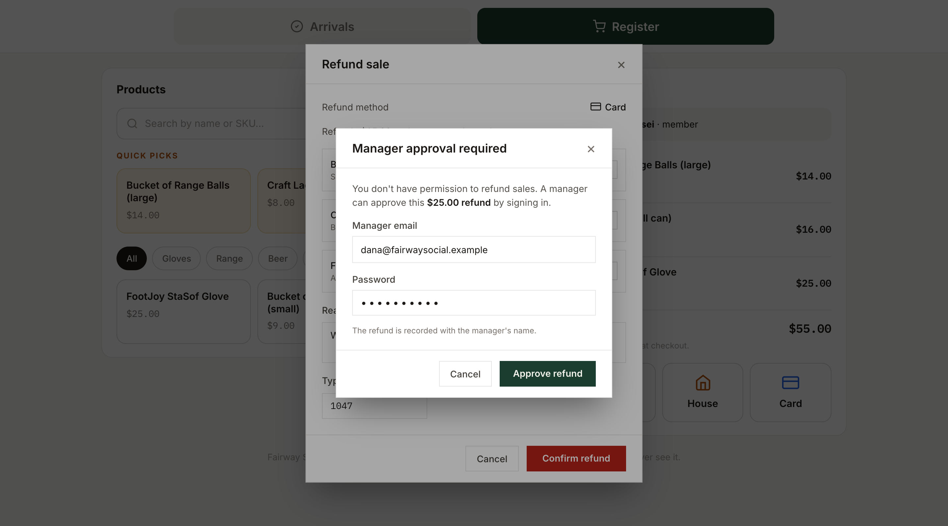
Task: Click the Register cart icon
Action: [x=599, y=27]
